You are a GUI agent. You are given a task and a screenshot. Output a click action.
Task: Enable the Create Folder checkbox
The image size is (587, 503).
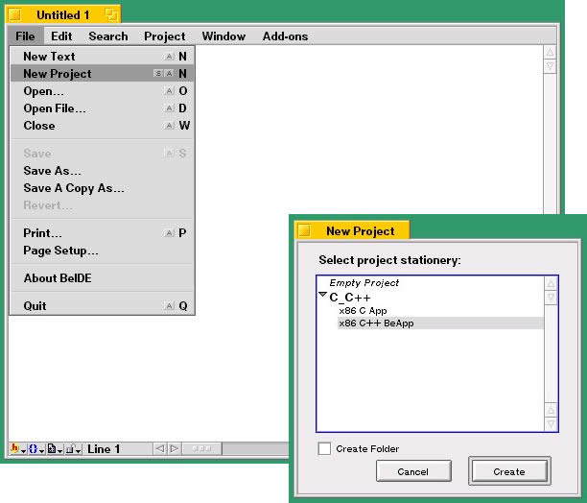click(324, 448)
